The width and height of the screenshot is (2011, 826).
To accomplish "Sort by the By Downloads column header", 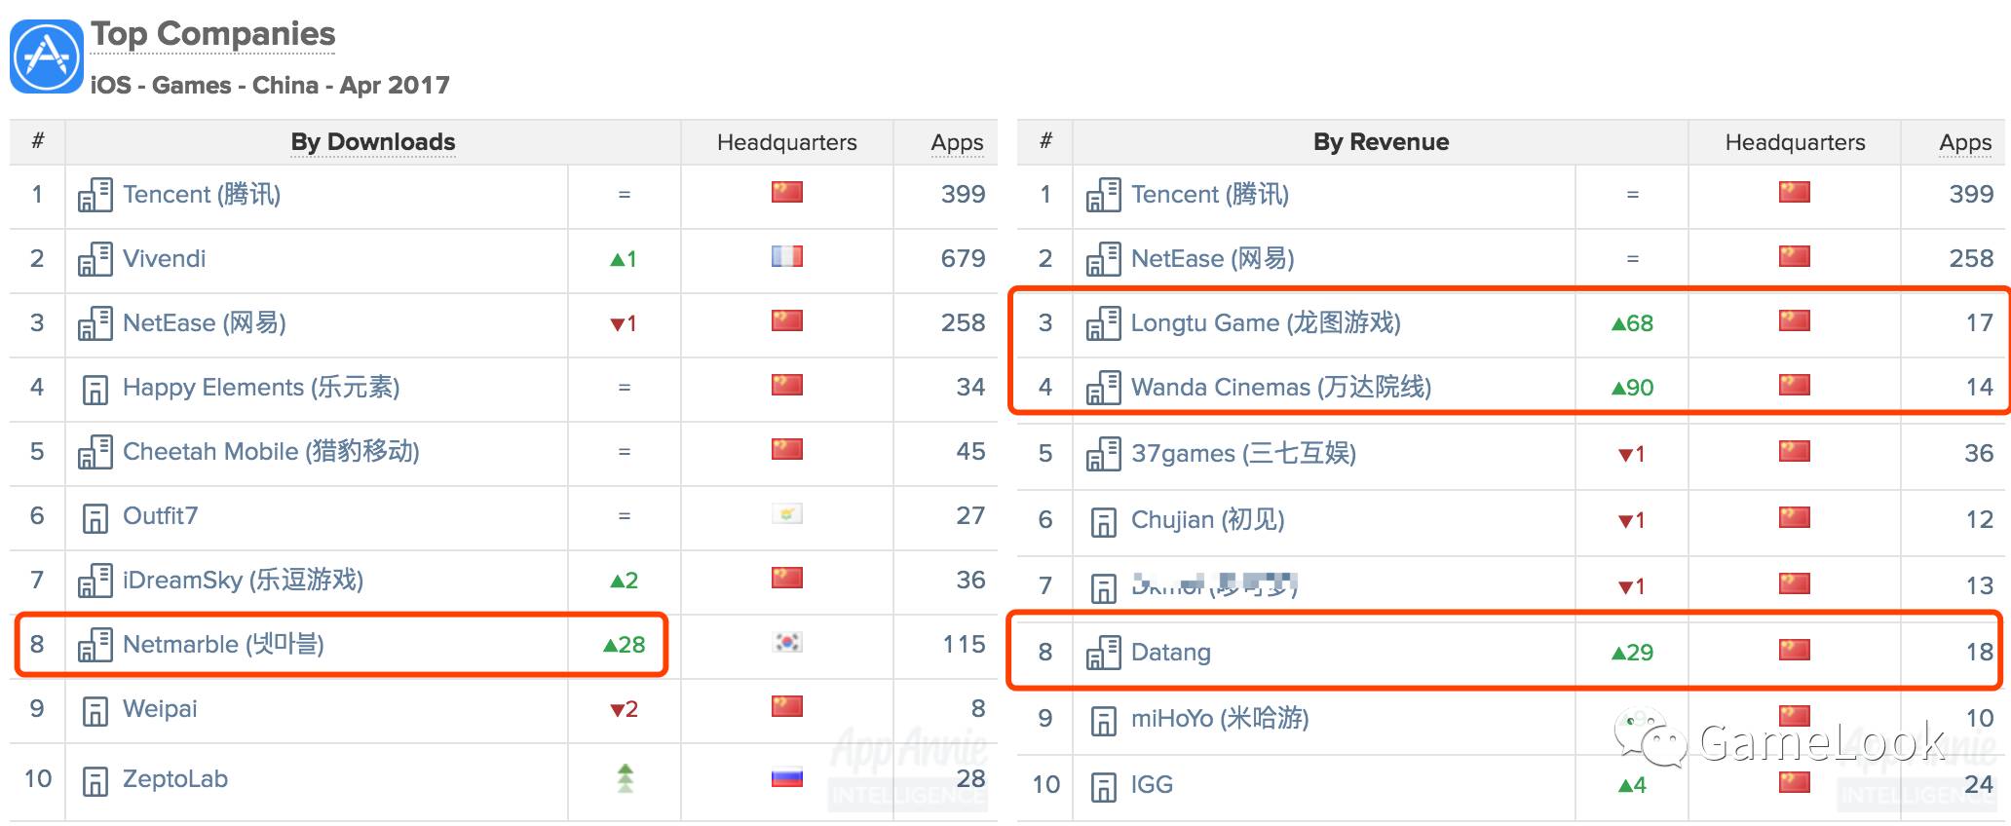I will point(372,142).
